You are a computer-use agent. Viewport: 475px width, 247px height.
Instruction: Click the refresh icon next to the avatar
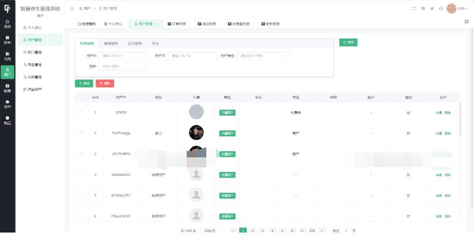[441, 9]
